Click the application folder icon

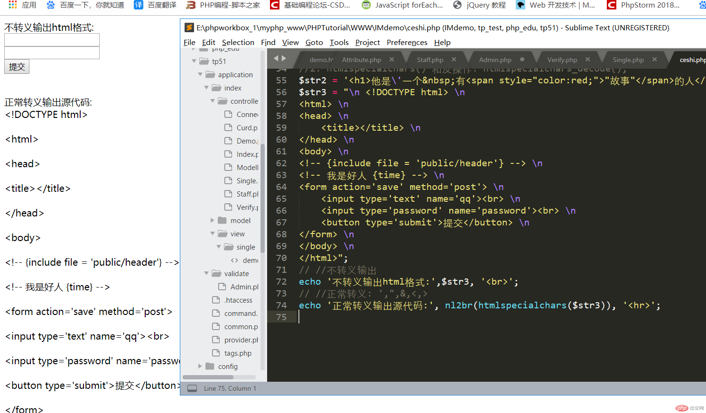(211, 74)
